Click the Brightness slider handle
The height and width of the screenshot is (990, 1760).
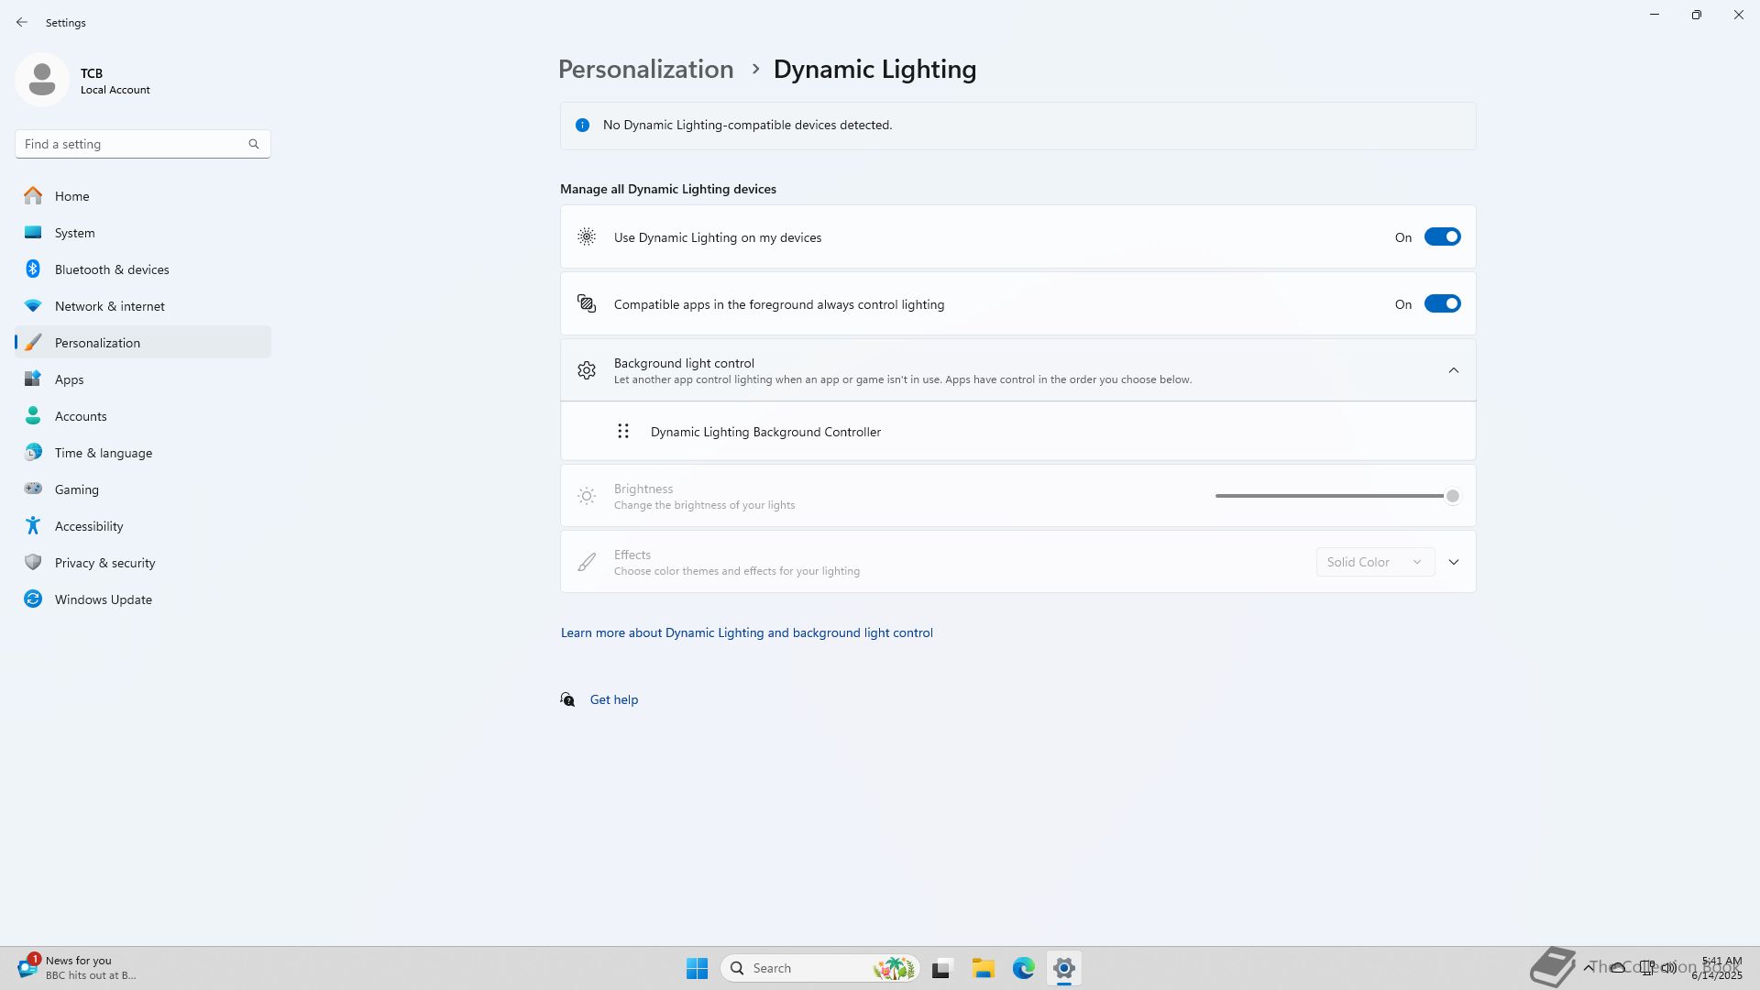1452,496
